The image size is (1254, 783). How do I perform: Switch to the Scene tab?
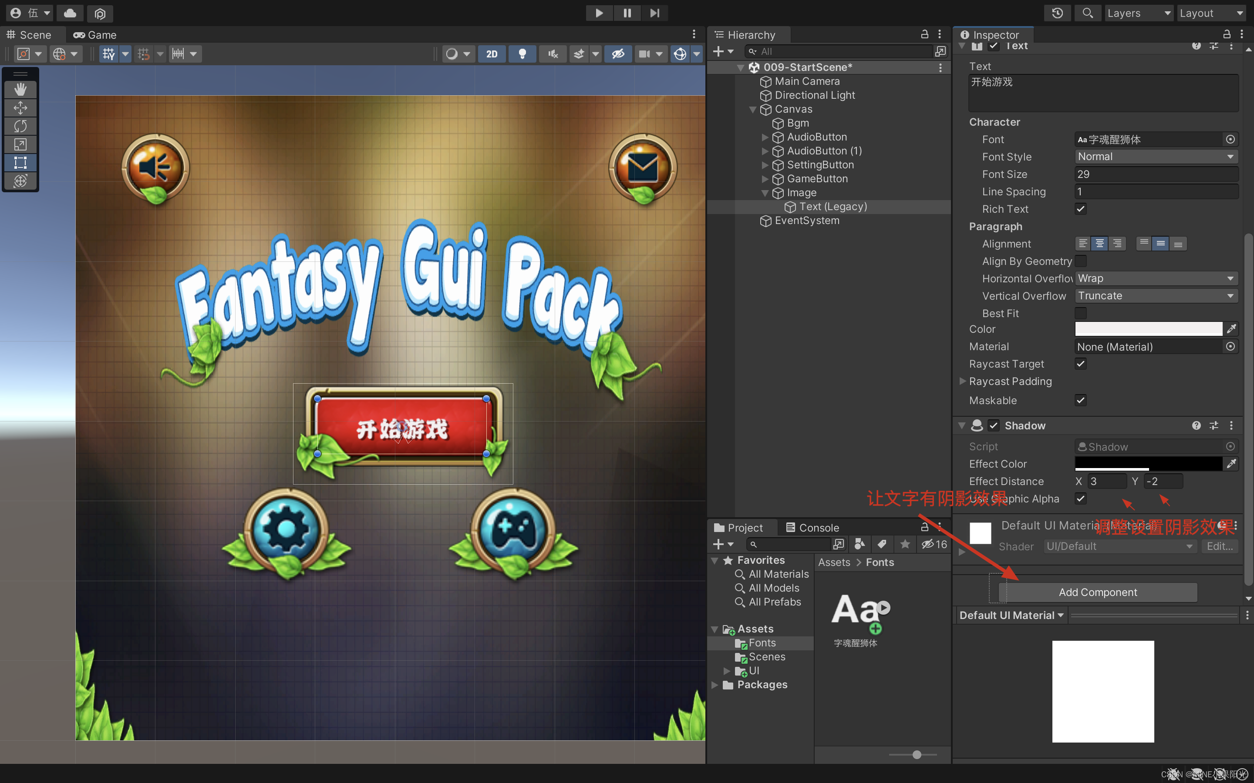tap(29, 35)
